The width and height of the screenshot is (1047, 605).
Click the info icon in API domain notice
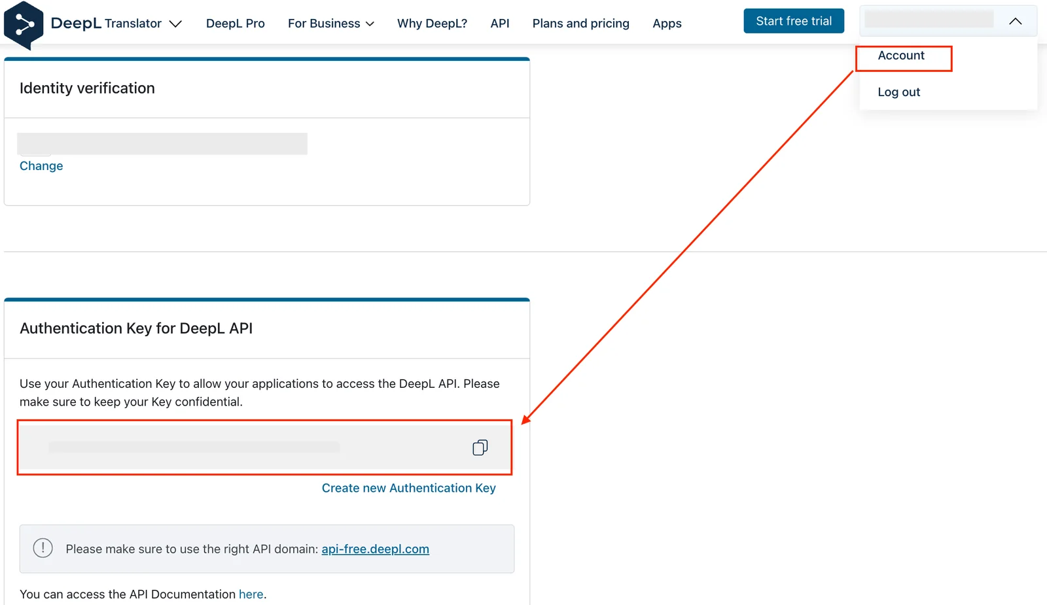click(x=43, y=548)
